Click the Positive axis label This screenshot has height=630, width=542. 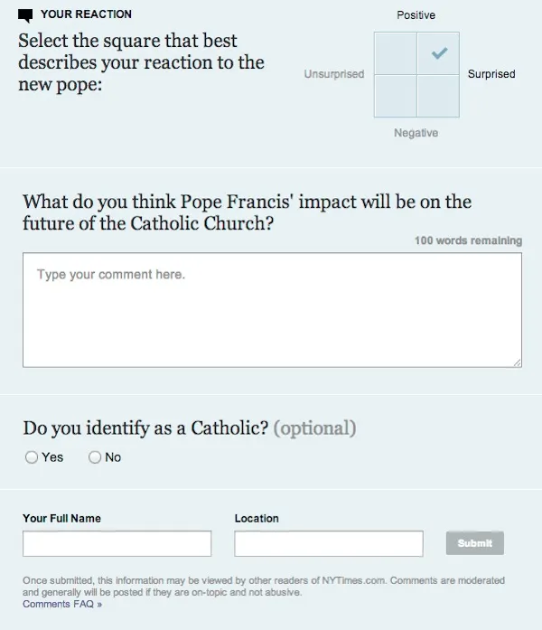[x=416, y=15]
